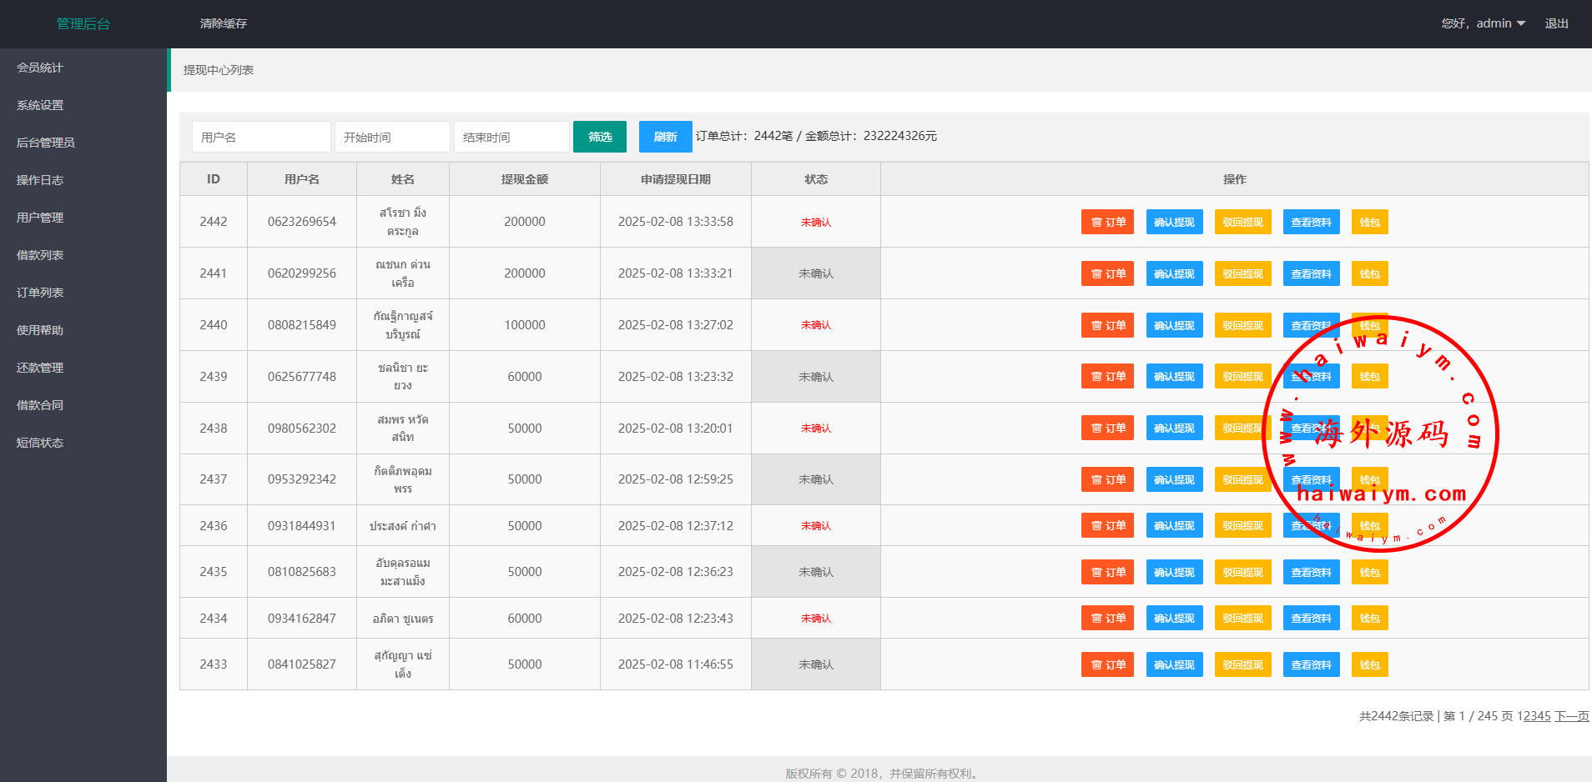Open 短信状态 in the sidebar
The height and width of the screenshot is (782, 1592).
pyautogui.click(x=40, y=443)
